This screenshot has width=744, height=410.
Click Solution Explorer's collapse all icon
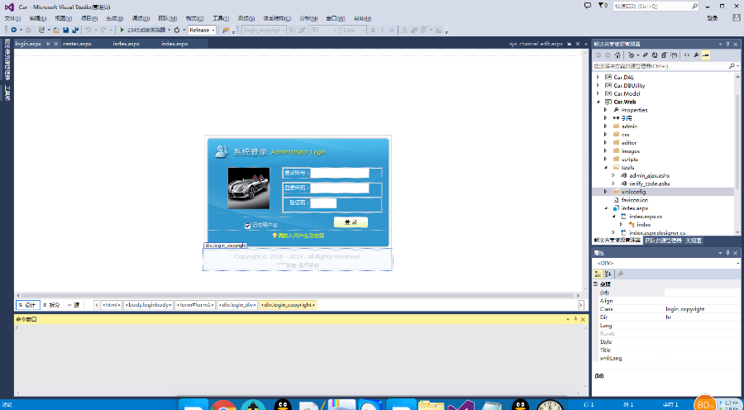tap(665, 55)
